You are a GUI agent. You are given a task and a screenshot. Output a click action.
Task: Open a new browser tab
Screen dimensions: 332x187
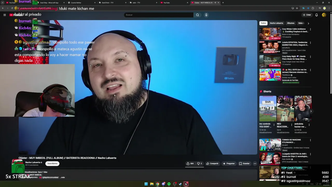(223, 3)
